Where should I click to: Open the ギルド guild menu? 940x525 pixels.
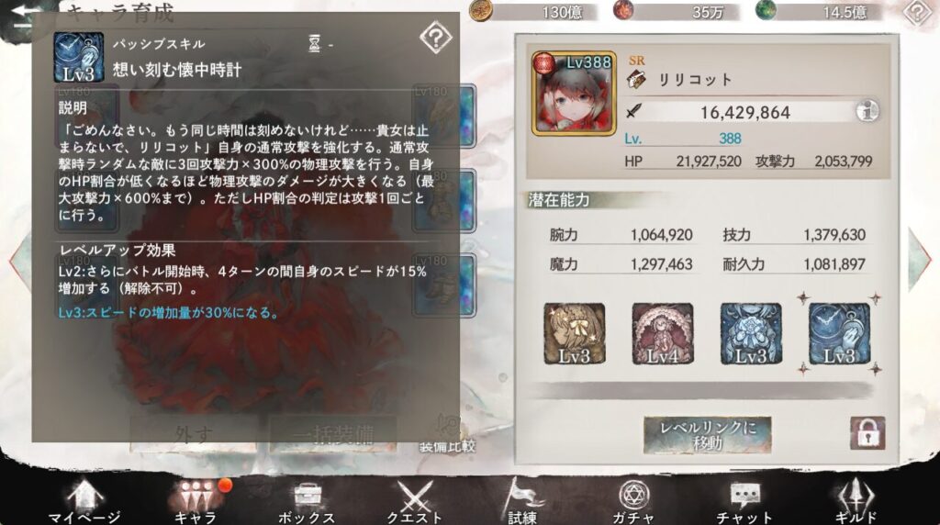856,502
